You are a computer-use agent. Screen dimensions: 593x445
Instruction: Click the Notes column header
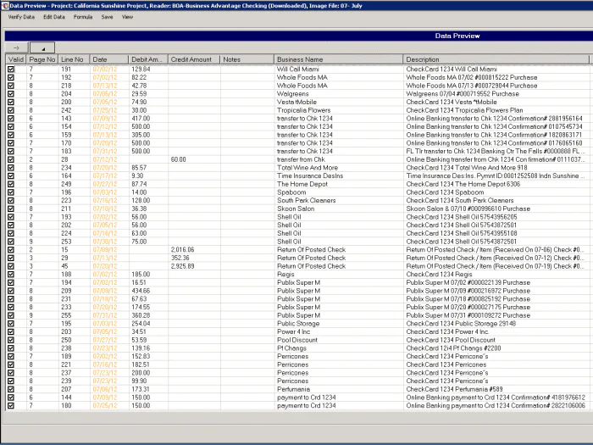247,59
